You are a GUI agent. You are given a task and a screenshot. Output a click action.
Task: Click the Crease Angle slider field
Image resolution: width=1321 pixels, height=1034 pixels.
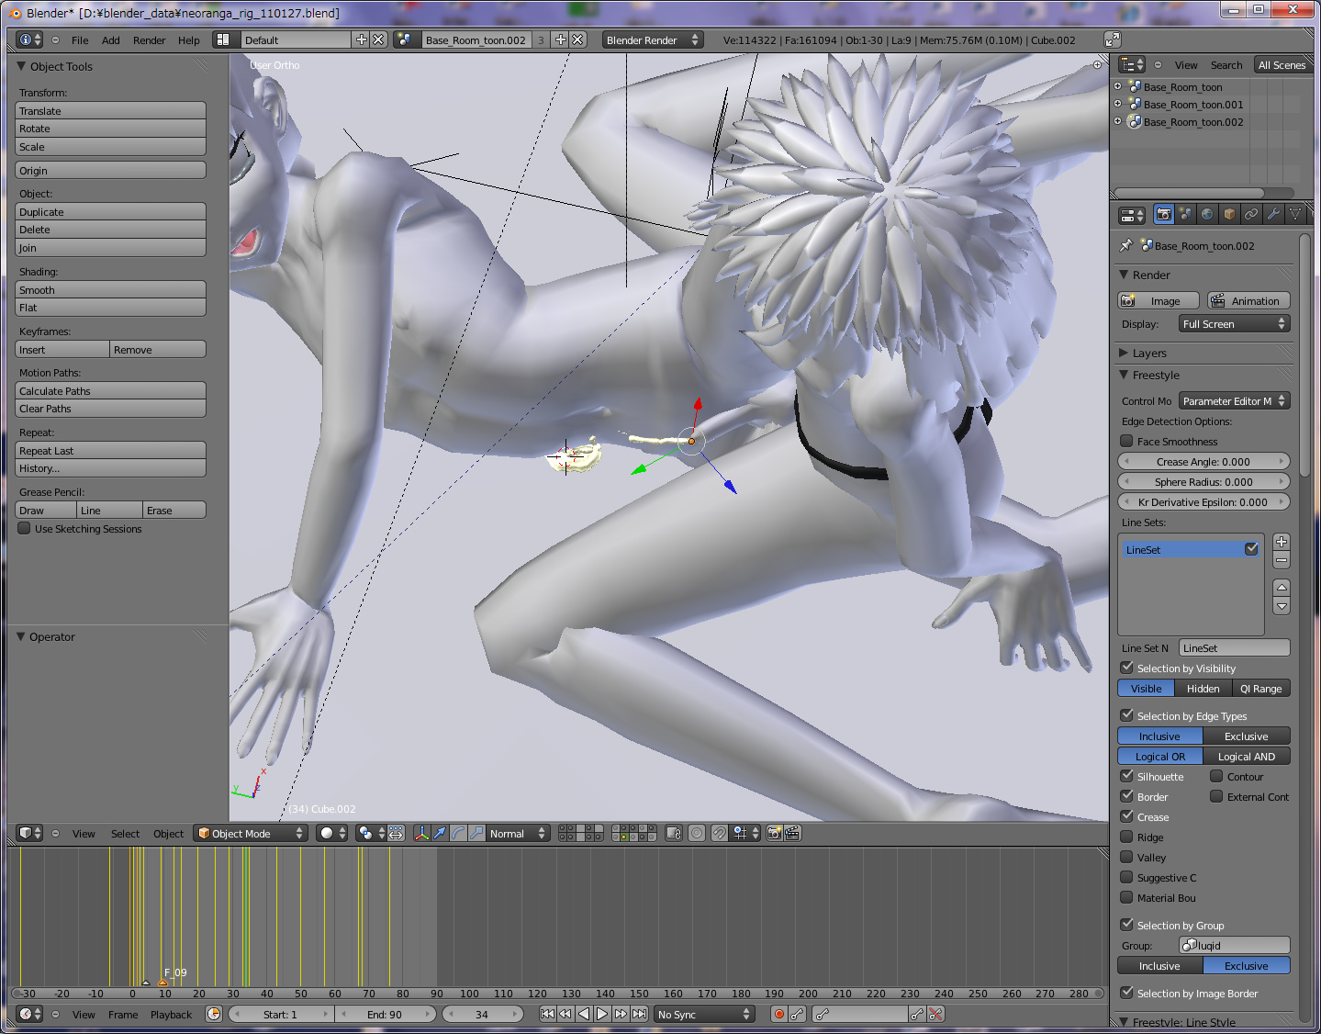tap(1203, 462)
